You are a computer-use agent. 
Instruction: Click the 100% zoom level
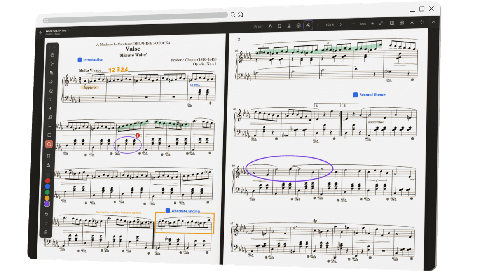(363, 24)
